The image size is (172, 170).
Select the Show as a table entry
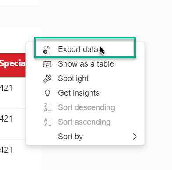(85, 64)
